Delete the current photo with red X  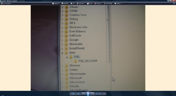tap(104, 94)
